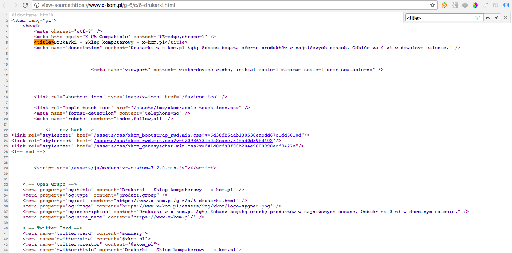Click the <!-- Open Graph --> comment
The image size is (512, 253).
point(50,184)
